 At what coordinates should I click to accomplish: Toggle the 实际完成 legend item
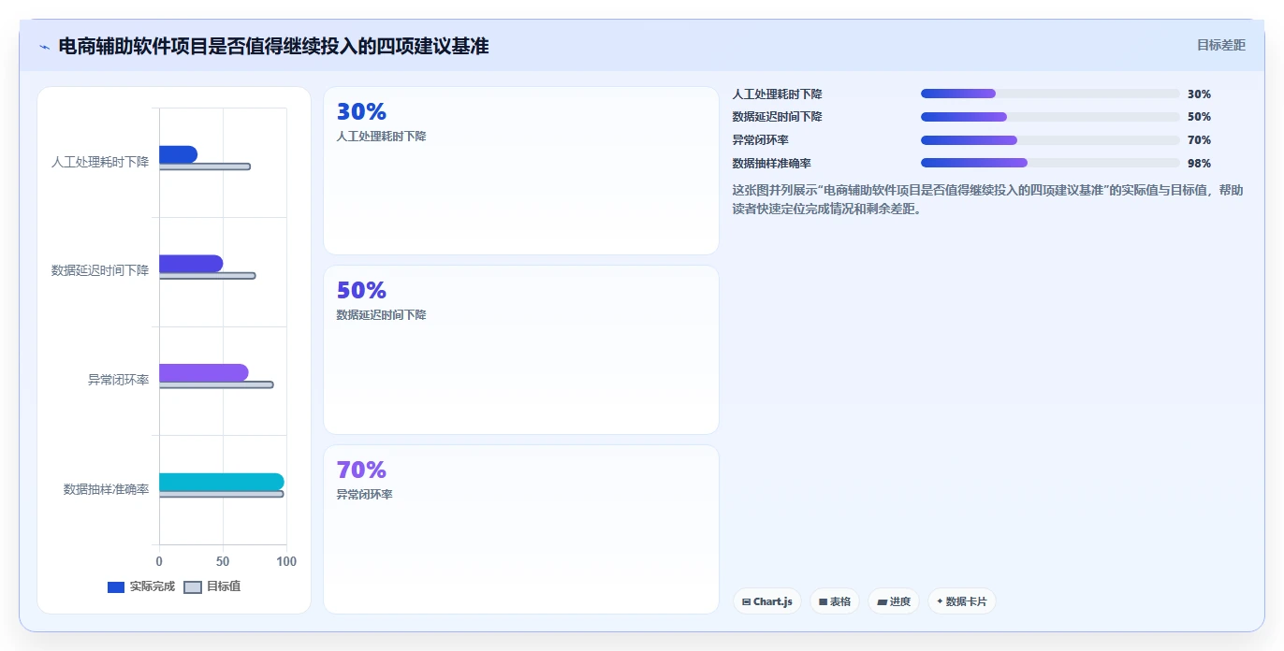tap(141, 586)
